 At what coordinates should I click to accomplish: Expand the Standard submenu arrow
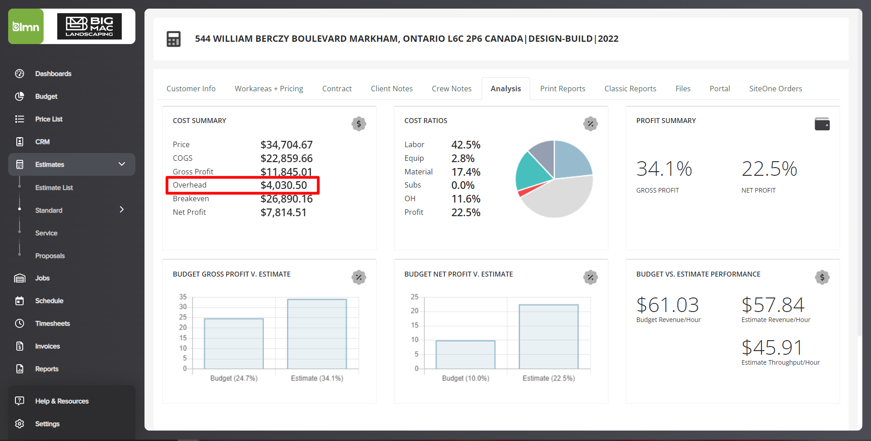pos(122,209)
